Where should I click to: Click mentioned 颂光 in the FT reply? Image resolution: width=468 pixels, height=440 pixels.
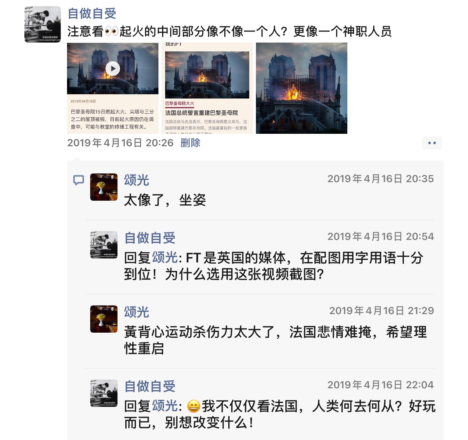(165, 258)
